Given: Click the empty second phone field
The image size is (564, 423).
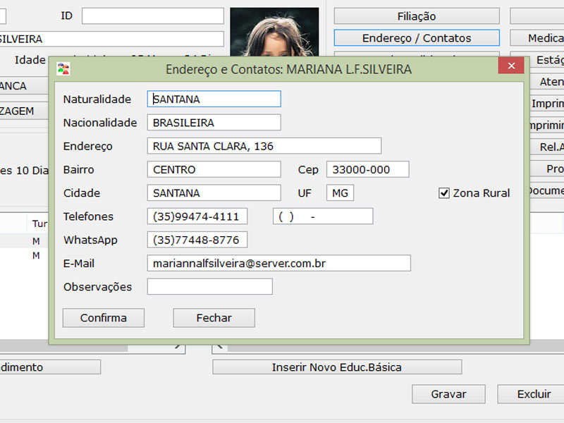Looking at the screenshot, I should tap(322, 216).
